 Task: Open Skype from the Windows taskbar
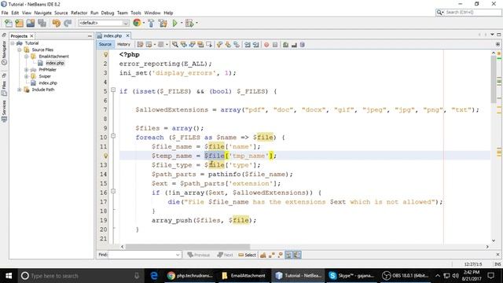tap(352, 276)
